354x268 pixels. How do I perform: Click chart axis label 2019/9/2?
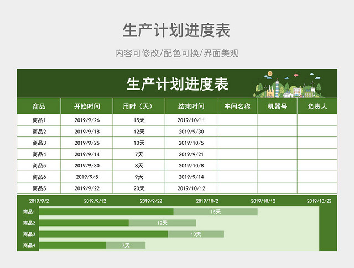point(39,201)
